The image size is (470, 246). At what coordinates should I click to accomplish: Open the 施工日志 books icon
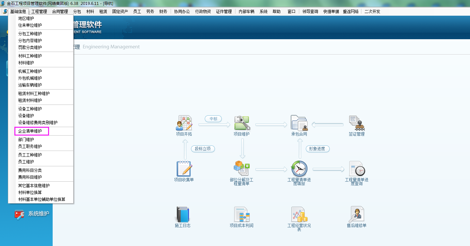click(x=183, y=214)
